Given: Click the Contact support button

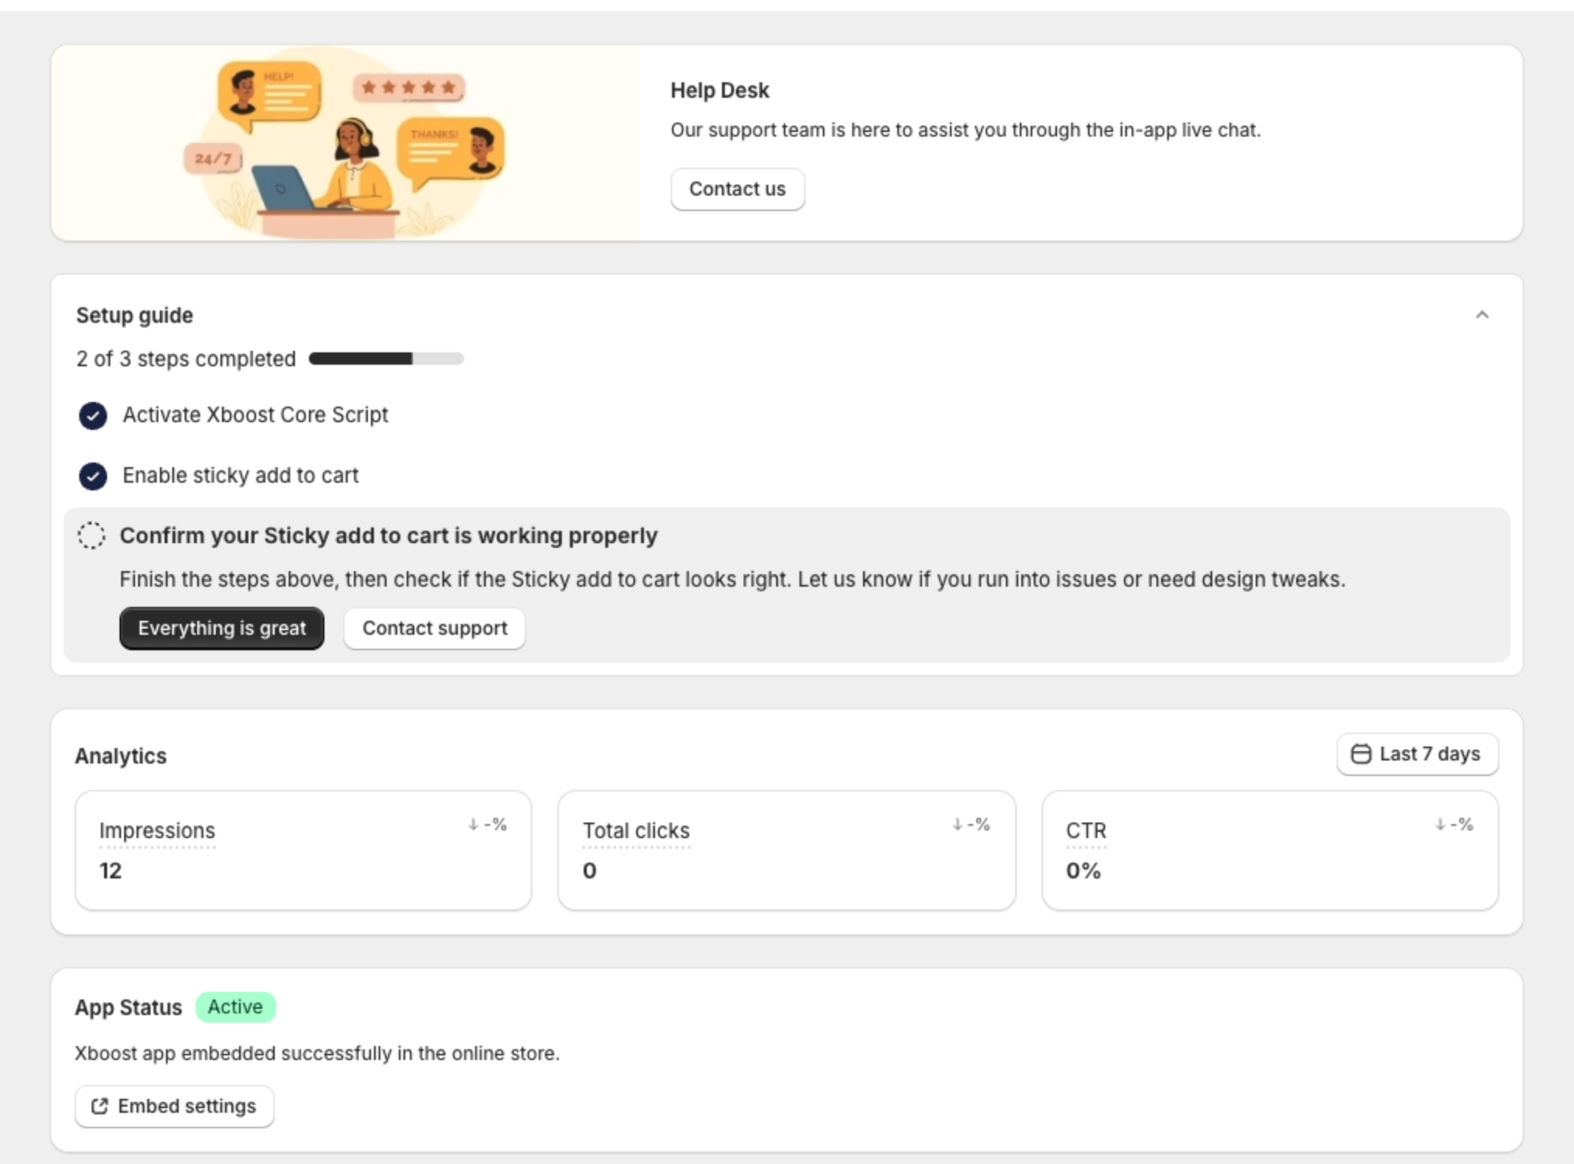Looking at the screenshot, I should pos(435,629).
